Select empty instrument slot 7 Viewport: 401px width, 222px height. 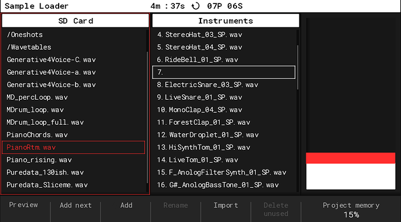[224, 72]
